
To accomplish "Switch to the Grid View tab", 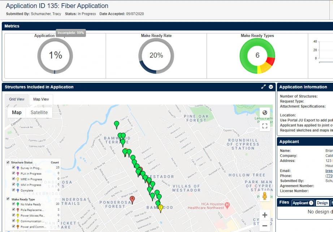I will click(x=17, y=99).
